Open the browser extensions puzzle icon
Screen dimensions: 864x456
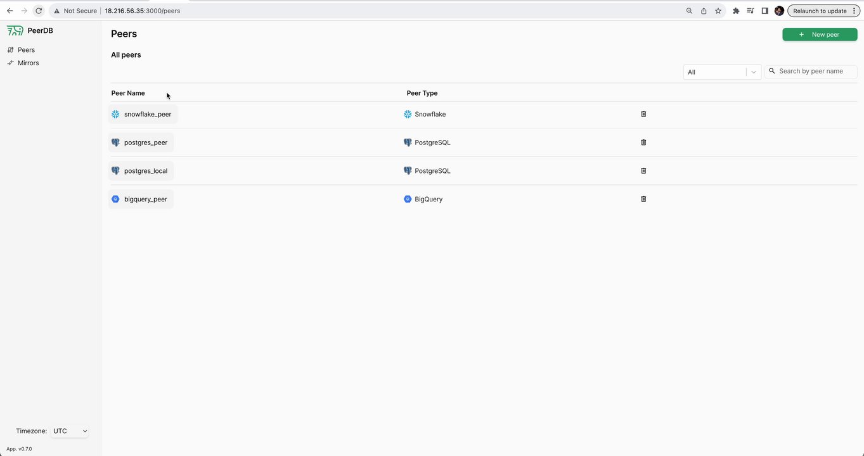736,11
